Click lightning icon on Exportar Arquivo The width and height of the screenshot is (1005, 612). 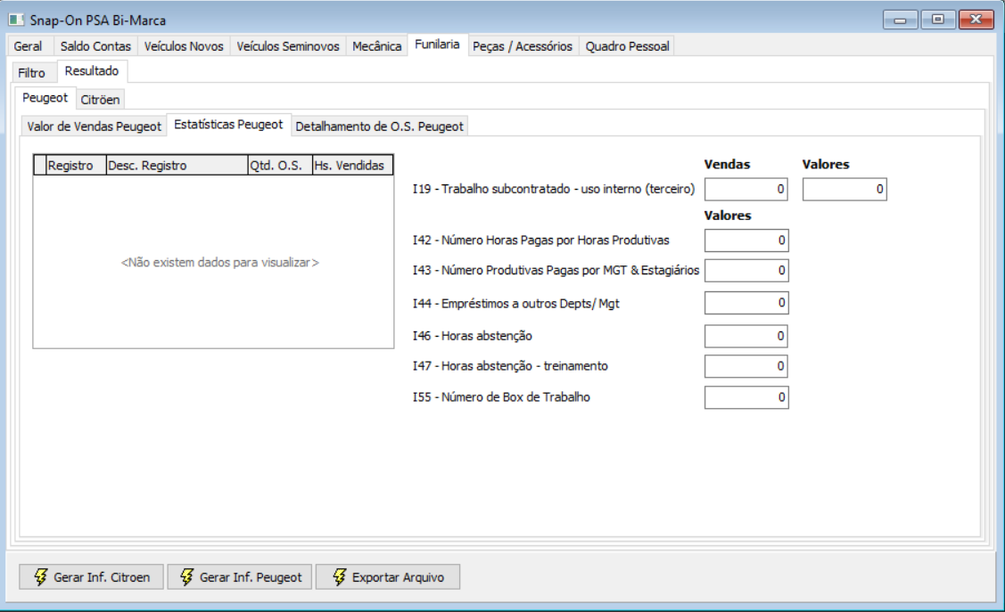[x=339, y=576]
